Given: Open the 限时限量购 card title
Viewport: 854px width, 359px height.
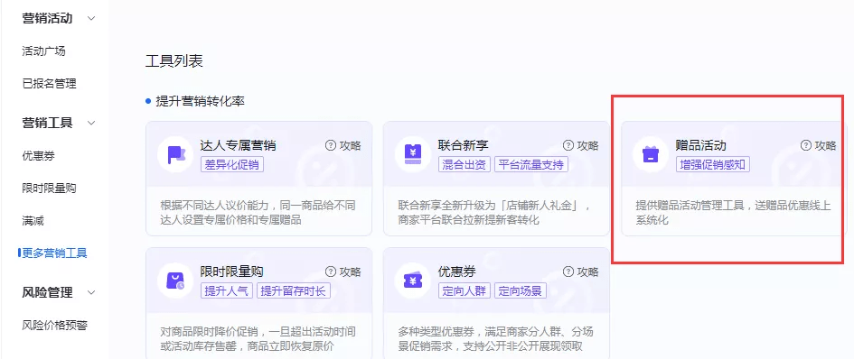Looking at the screenshot, I should 232,272.
